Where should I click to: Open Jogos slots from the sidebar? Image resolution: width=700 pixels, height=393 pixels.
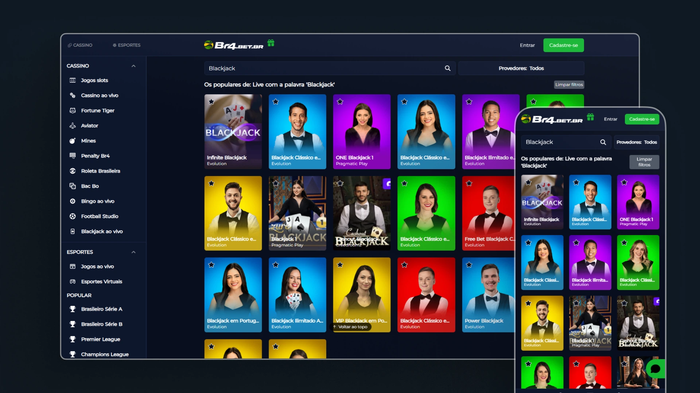94,80
